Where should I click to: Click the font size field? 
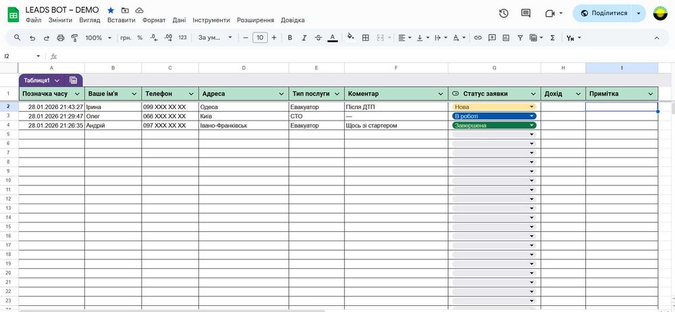[x=260, y=38]
